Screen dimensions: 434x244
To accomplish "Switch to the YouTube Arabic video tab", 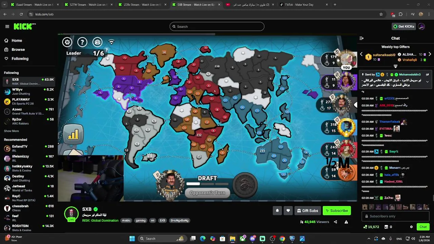I will [x=250, y=5].
